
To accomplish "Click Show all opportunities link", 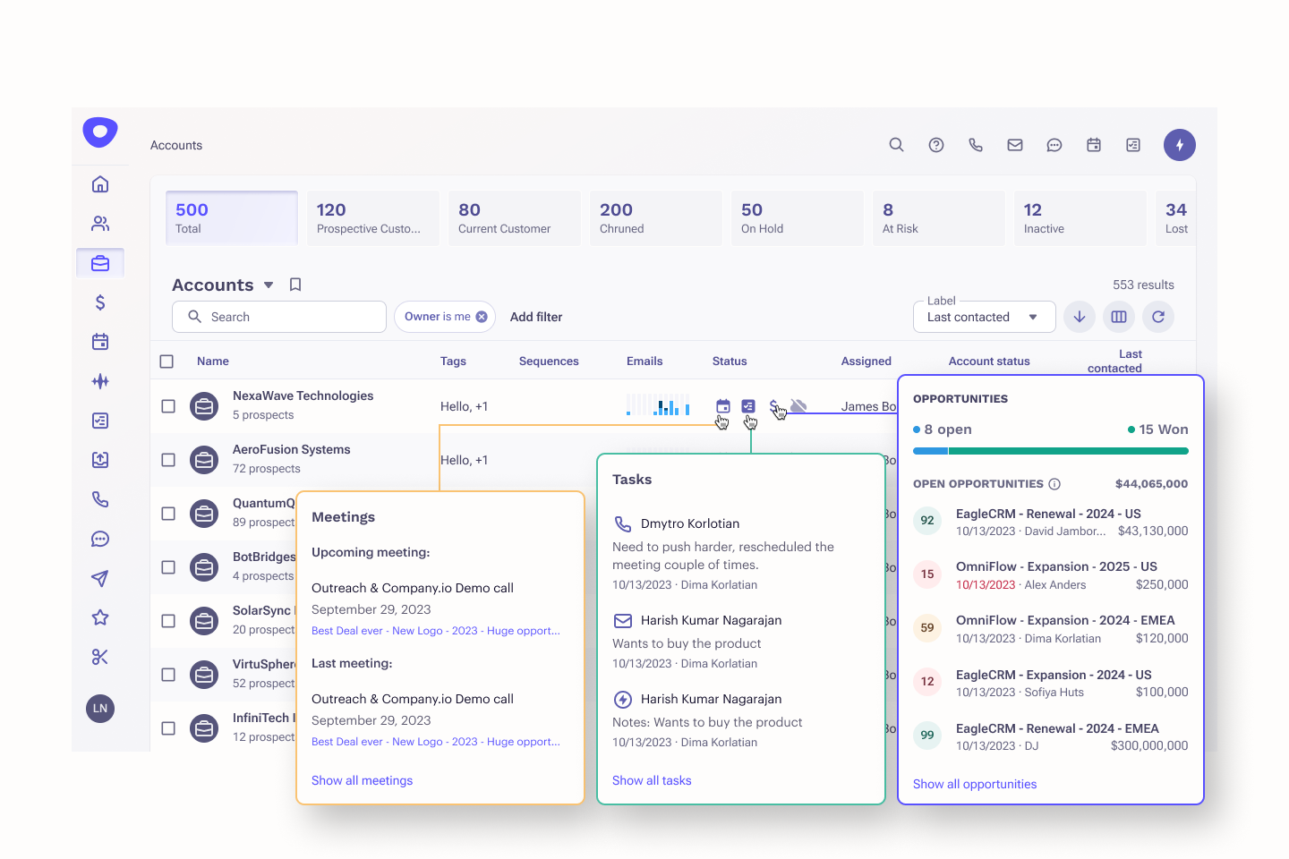I will pos(975,784).
